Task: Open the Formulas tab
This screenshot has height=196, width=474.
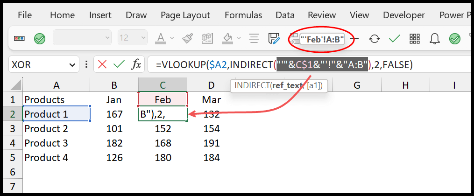Action: tap(243, 15)
